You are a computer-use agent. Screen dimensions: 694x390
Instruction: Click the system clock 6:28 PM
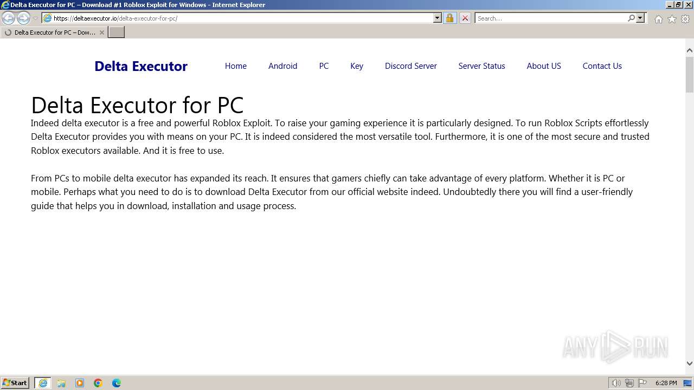(x=666, y=383)
